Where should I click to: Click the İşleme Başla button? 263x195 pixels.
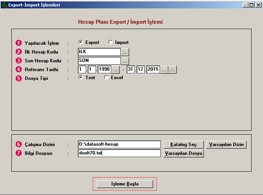point(125,184)
